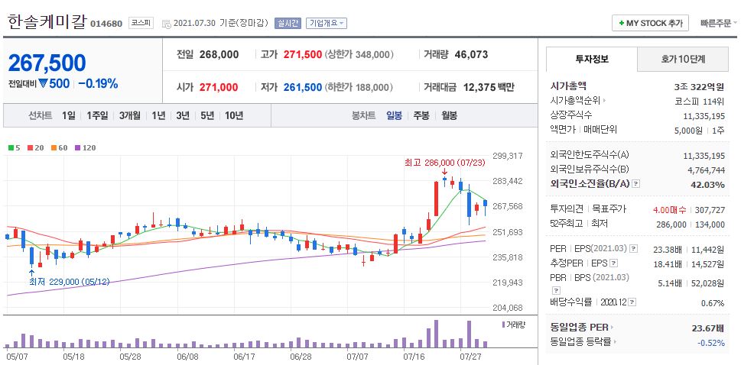
Task: Click the tallest volume bar near 07/16
Action: (436, 334)
